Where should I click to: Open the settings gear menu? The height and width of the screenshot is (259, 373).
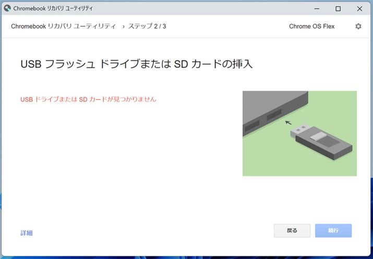point(358,26)
